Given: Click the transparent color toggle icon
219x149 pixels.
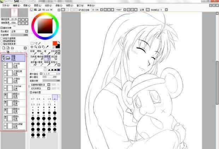Looking at the screenshot, I should point(54,47).
